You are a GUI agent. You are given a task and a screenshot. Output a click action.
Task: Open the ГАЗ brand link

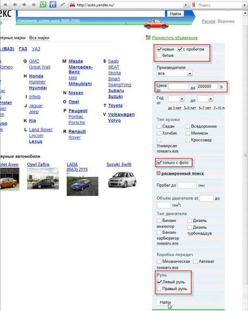pos(23,49)
